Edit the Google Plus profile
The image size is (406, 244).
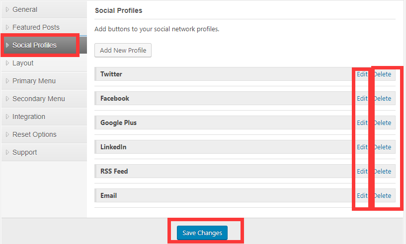pos(362,123)
